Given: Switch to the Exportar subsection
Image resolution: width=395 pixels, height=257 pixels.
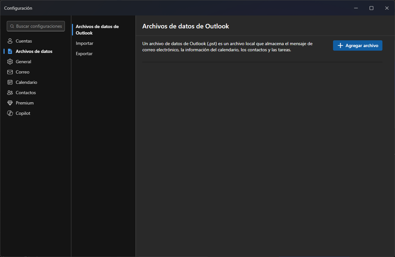Looking at the screenshot, I should (x=103, y=54).
